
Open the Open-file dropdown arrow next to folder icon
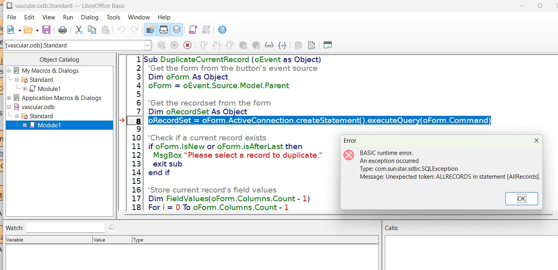37,30
